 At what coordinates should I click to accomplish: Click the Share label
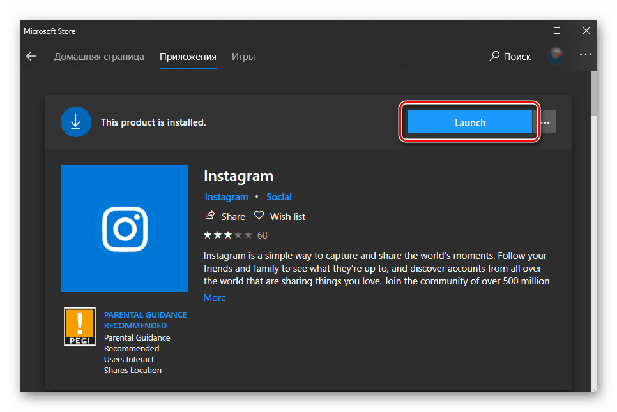coord(233,217)
